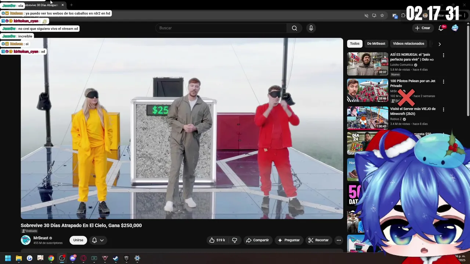Select the Todos filter chip
Viewport: 470px width, 264px height.
pos(355,44)
